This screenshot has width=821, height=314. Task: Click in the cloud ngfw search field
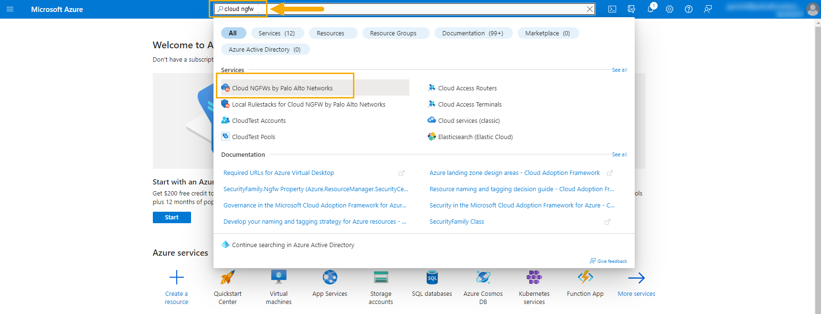[x=401, y=9]
